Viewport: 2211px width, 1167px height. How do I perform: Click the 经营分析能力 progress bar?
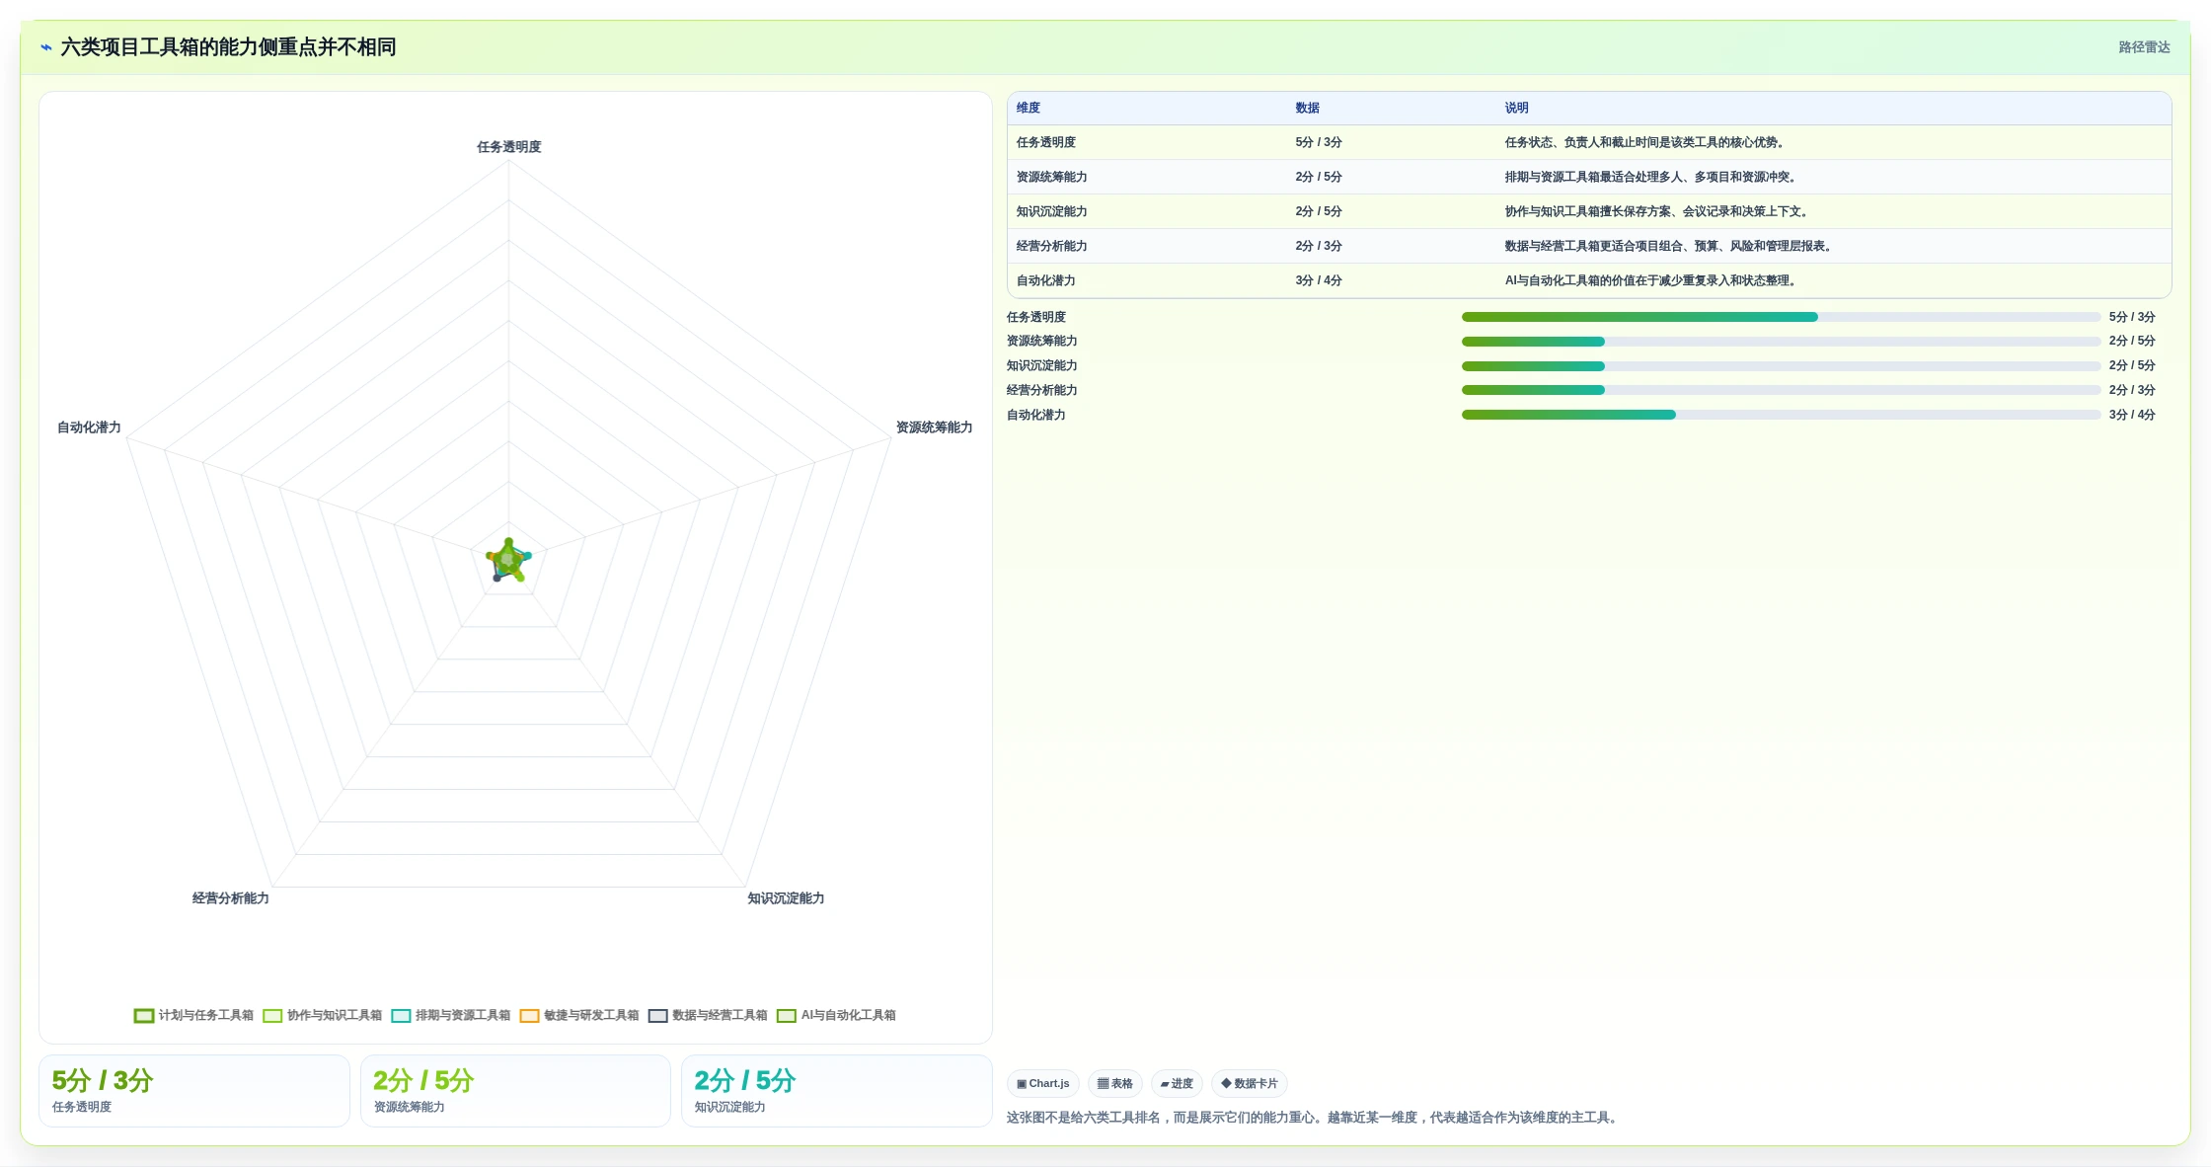(x=1781, y=390)
